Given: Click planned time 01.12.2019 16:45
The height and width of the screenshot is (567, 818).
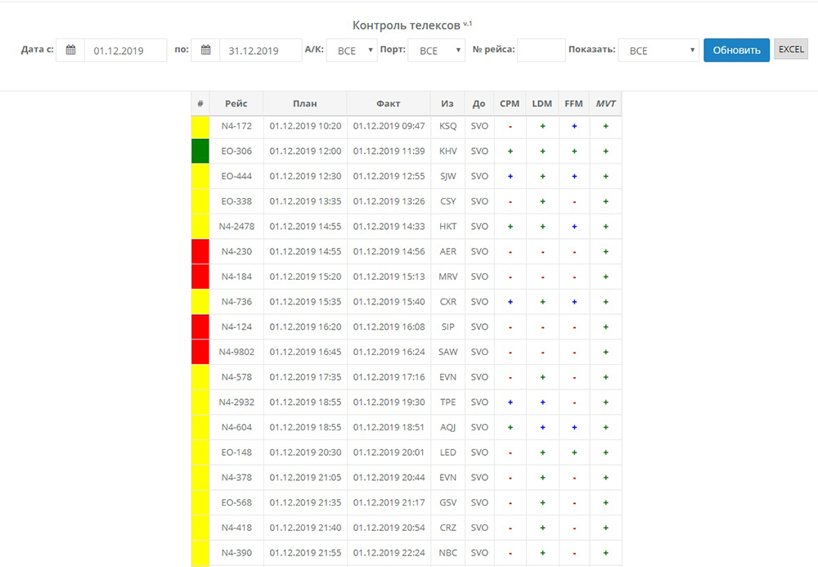Looking at the screenshot, I should pos(305,352).
